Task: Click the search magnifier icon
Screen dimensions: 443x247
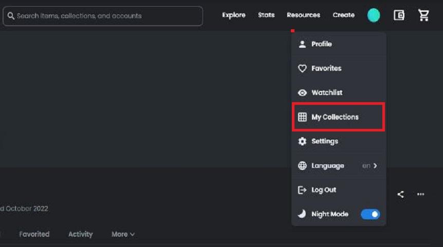Action: tap(11, 16)
